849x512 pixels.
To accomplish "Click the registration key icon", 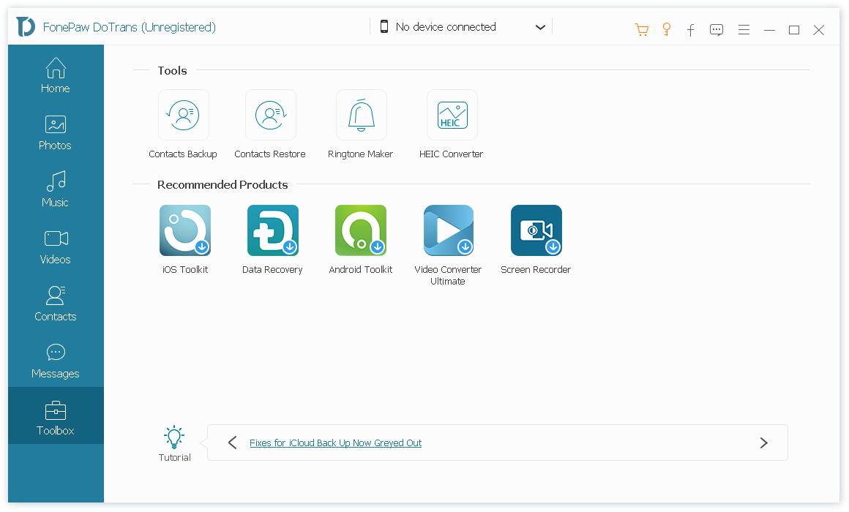I will (x=667, y=30).
